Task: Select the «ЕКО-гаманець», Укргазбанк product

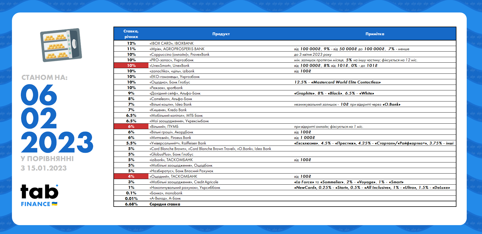Action: click(x=175, y=77)
